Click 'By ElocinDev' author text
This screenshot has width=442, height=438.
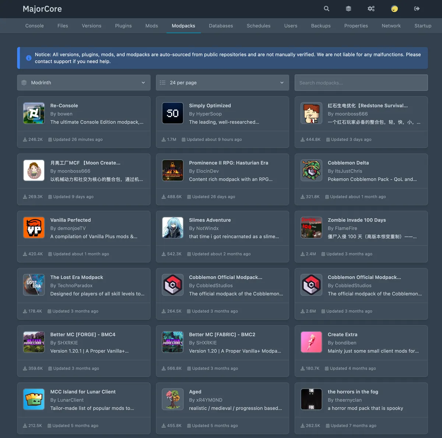(x=204, y=171)
